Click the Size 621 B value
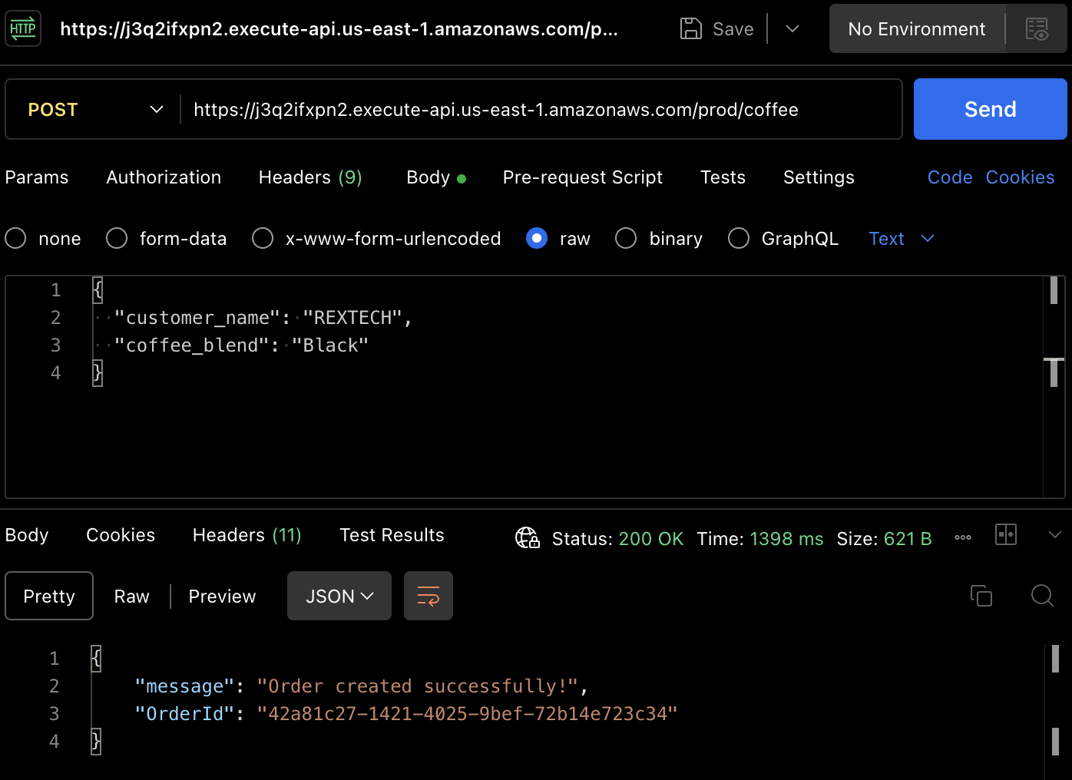 pyautogui.click(x=908, y=539)
